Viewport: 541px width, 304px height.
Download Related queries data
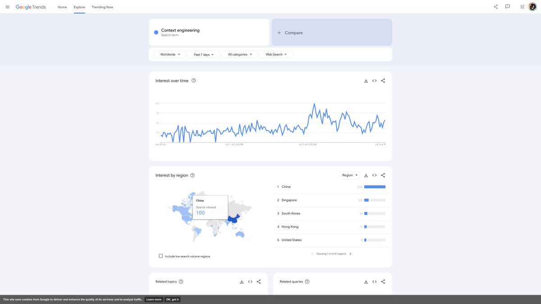click(x=366, y=281)
